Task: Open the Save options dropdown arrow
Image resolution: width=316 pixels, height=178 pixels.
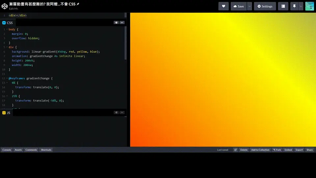Action: 250,6
